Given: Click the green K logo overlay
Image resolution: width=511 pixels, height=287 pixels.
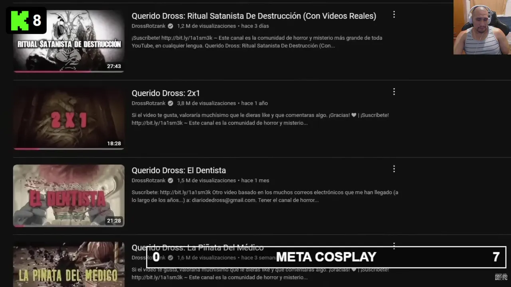Looking at the screenshot, I should 20,21.
